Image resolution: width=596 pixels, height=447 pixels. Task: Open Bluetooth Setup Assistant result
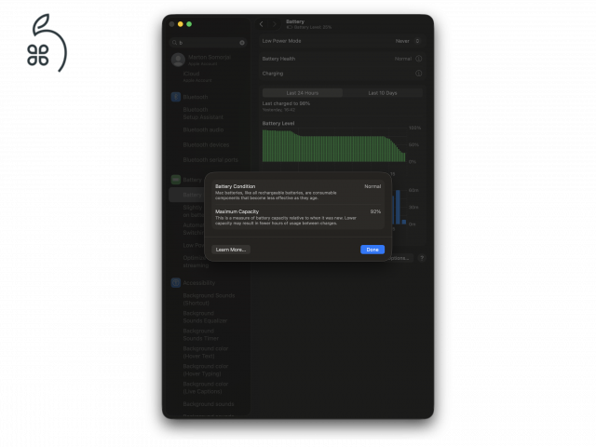click(203, 114)
